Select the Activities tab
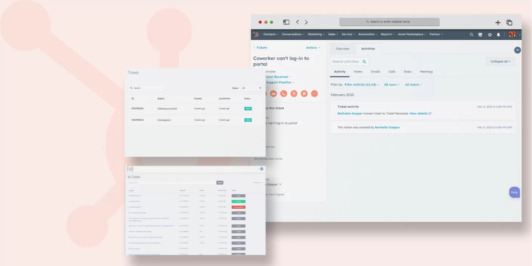Screen dimensions: 532x266 point(368,49)
